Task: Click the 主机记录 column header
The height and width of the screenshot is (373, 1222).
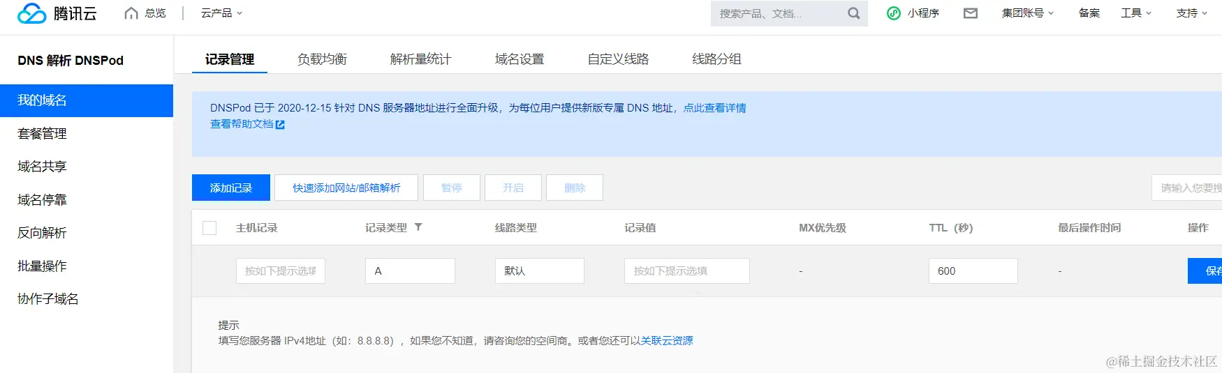Action: (x=257, y=228)
